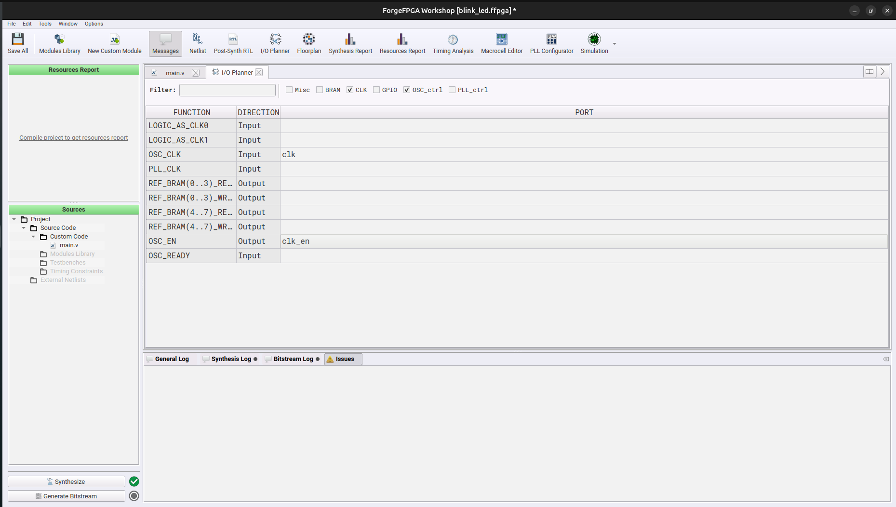Click the compile project resources report link
This screenshot has width=896, height=507.
click(73, 138)
